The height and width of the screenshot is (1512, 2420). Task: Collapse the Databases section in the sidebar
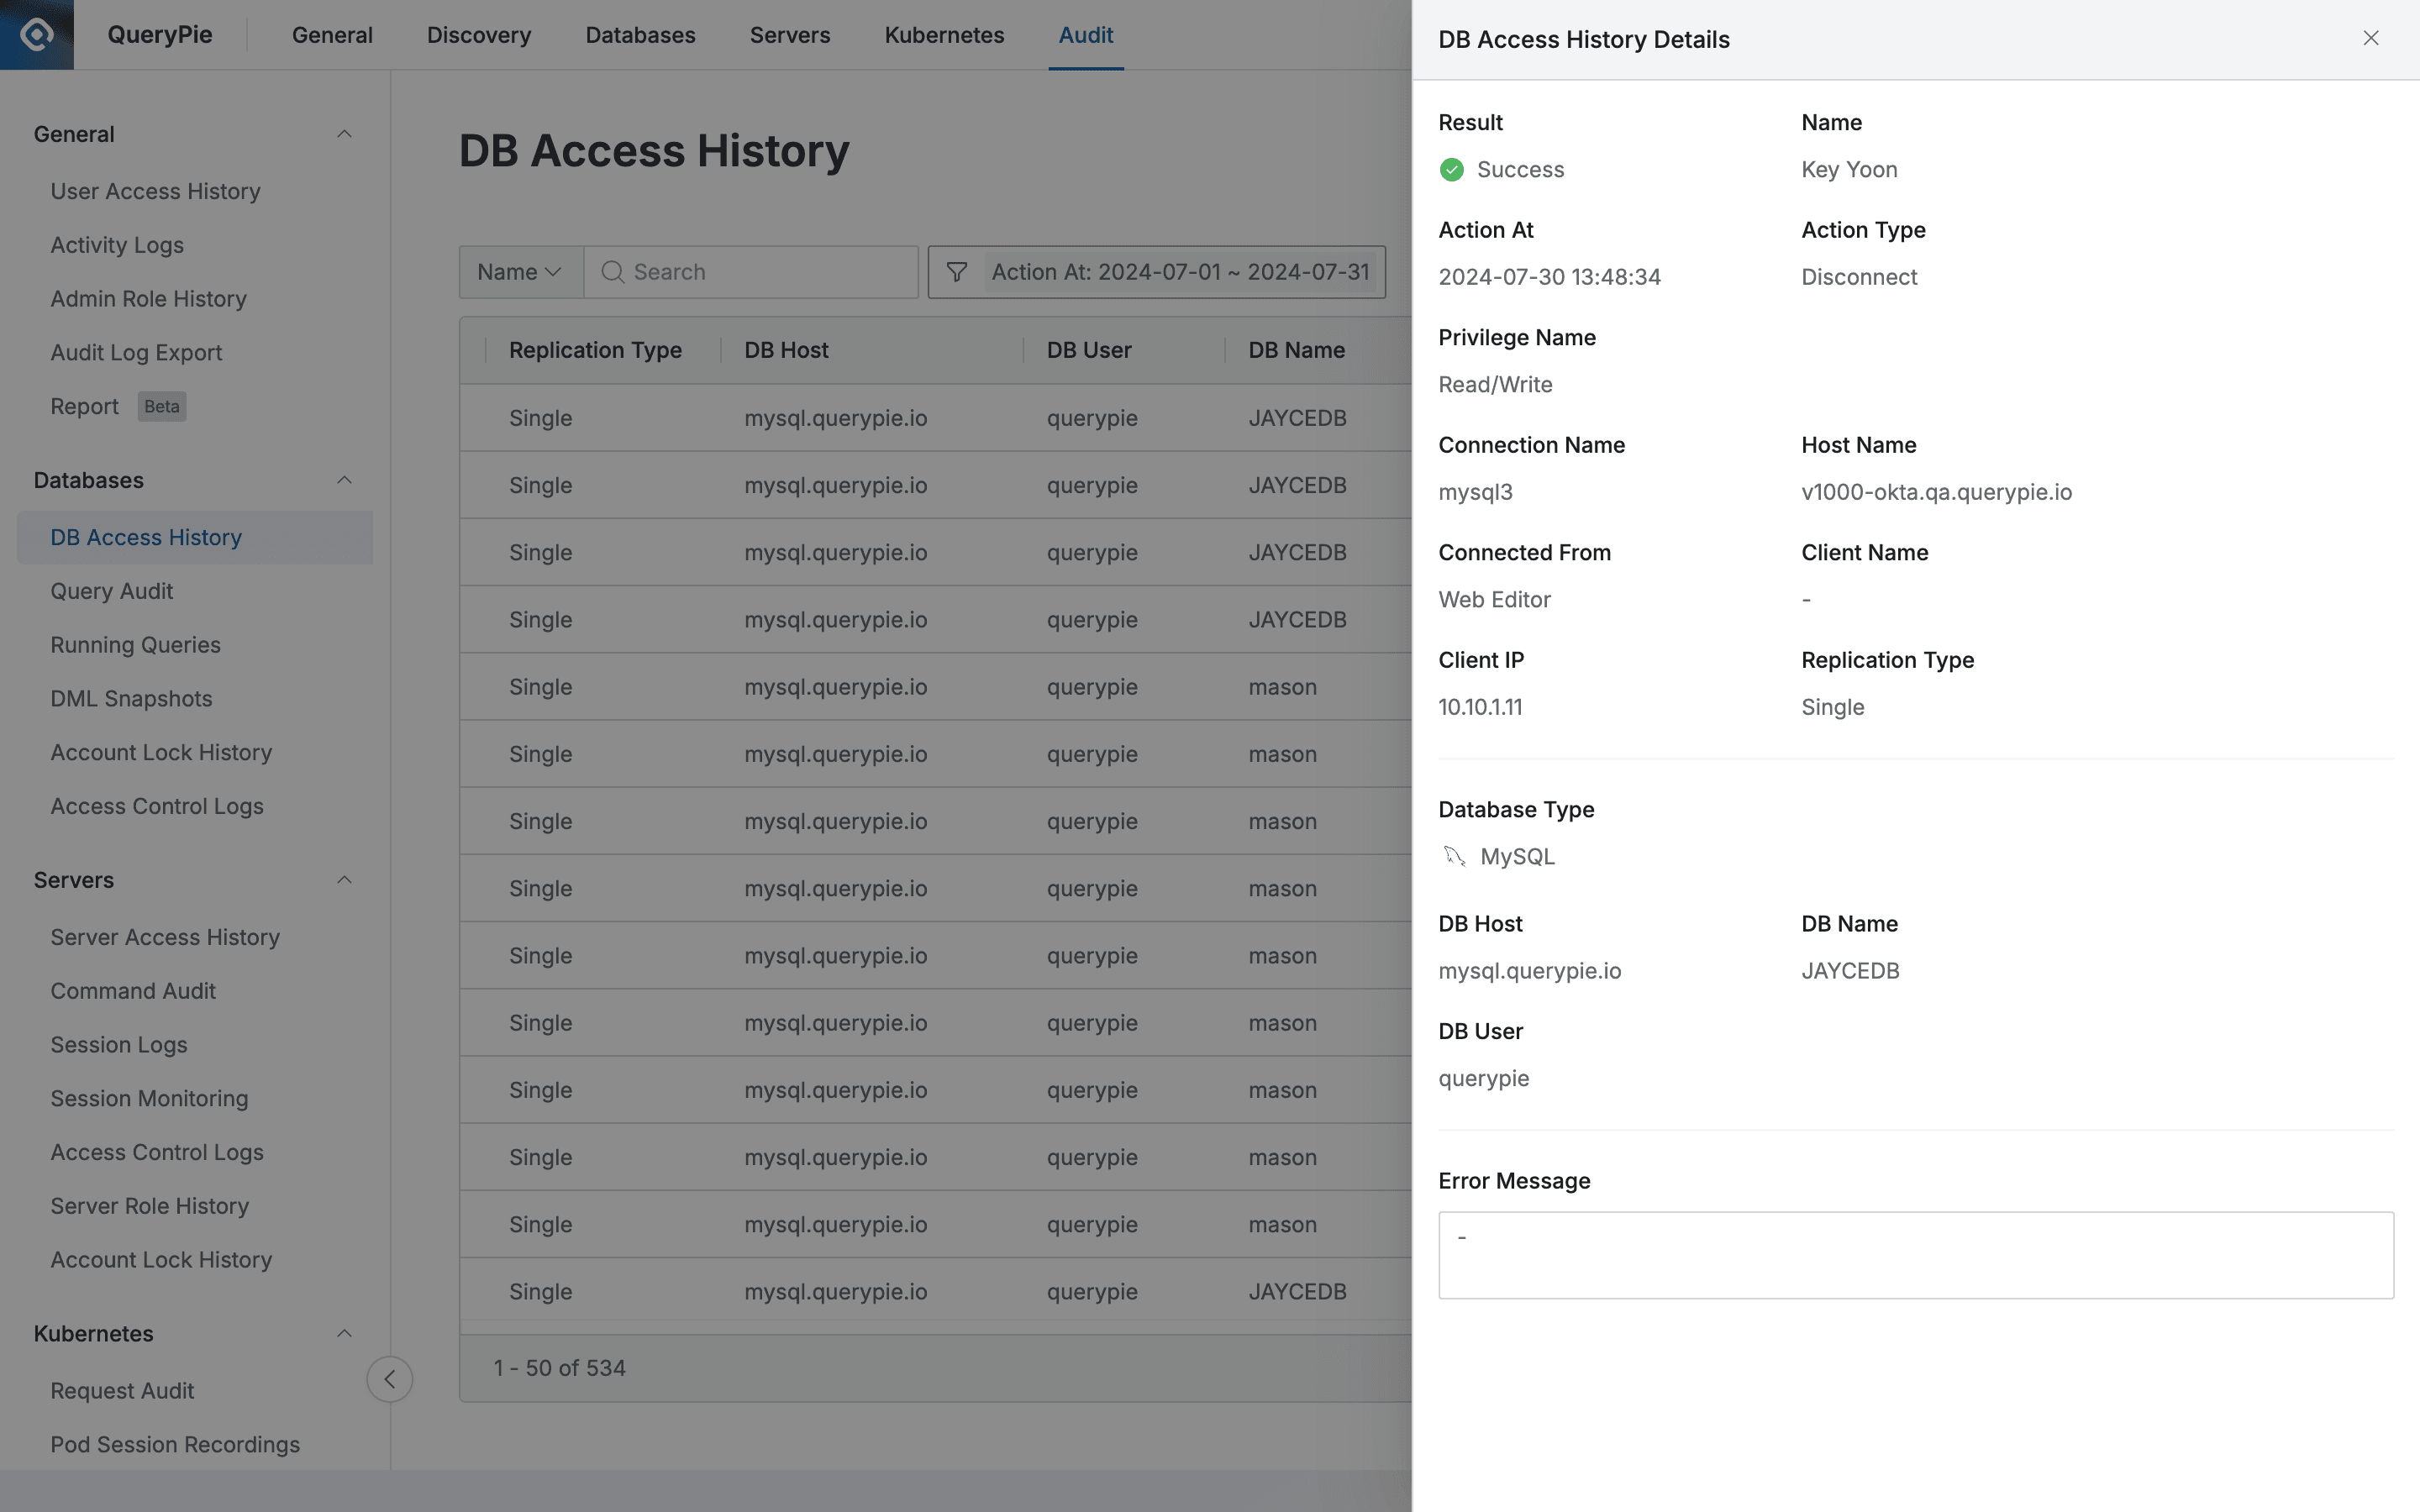point(344,480)
